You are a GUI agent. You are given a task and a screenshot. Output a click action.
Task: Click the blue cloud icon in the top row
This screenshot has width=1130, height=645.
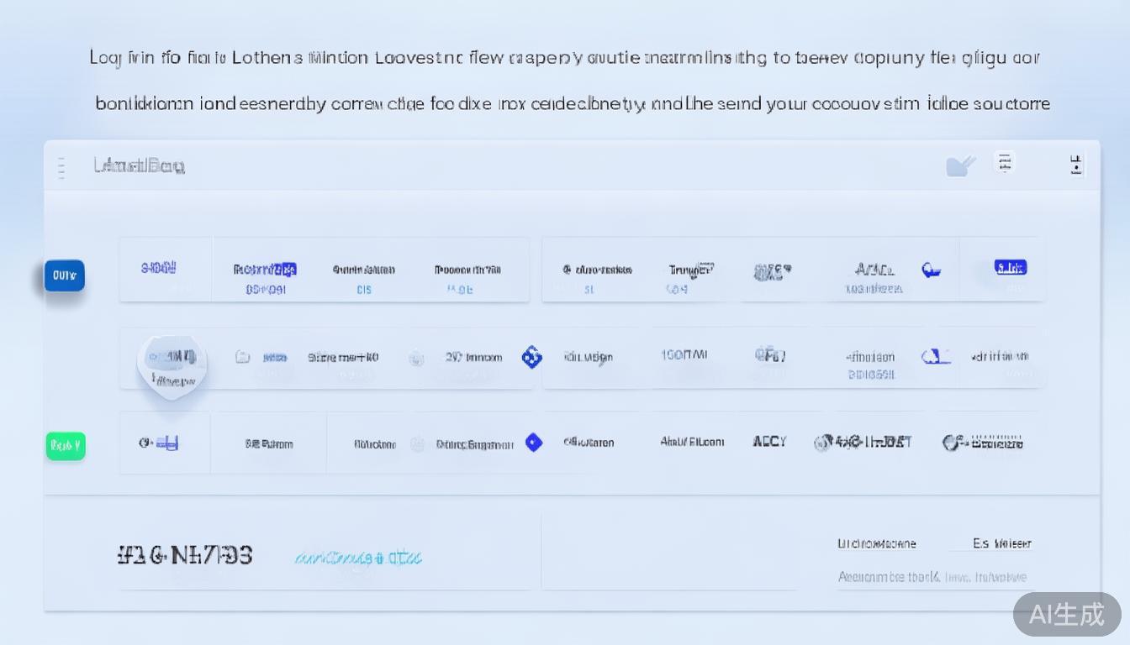[931, 270]
